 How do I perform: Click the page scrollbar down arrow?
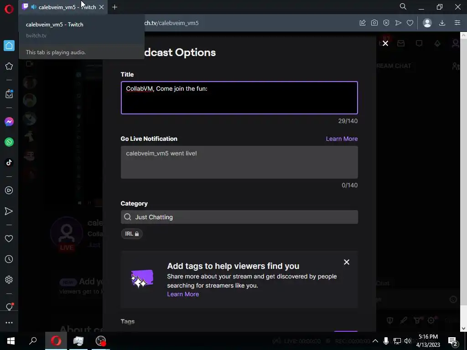click(464, 328)
